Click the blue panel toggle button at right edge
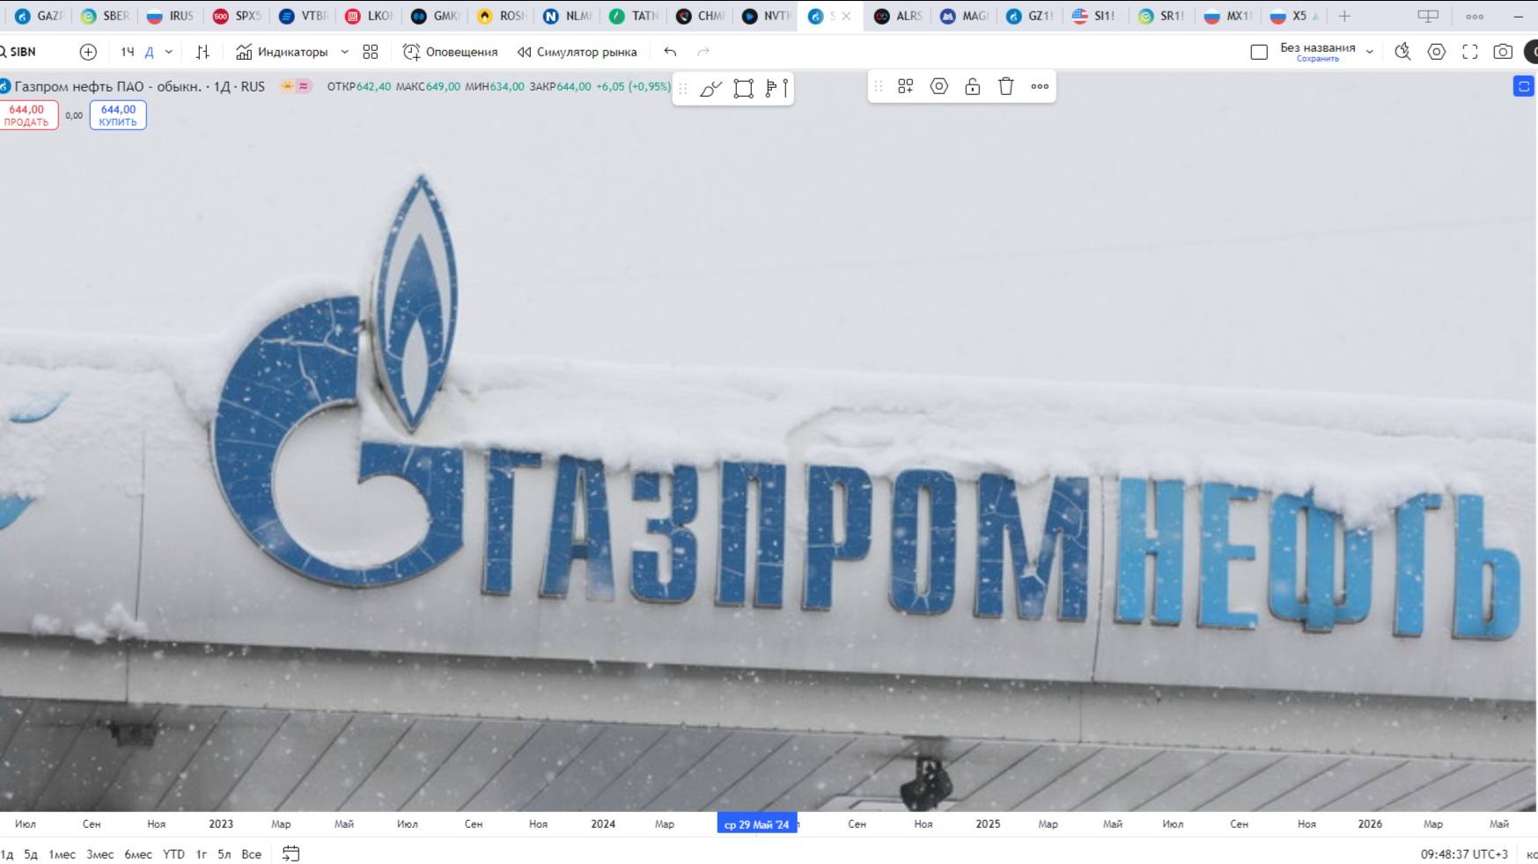Screen dimensions: 1538x864 (x=1524, y=86)
